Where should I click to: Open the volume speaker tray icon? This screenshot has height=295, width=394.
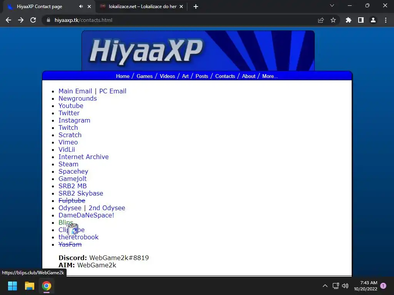pos(345,286)
